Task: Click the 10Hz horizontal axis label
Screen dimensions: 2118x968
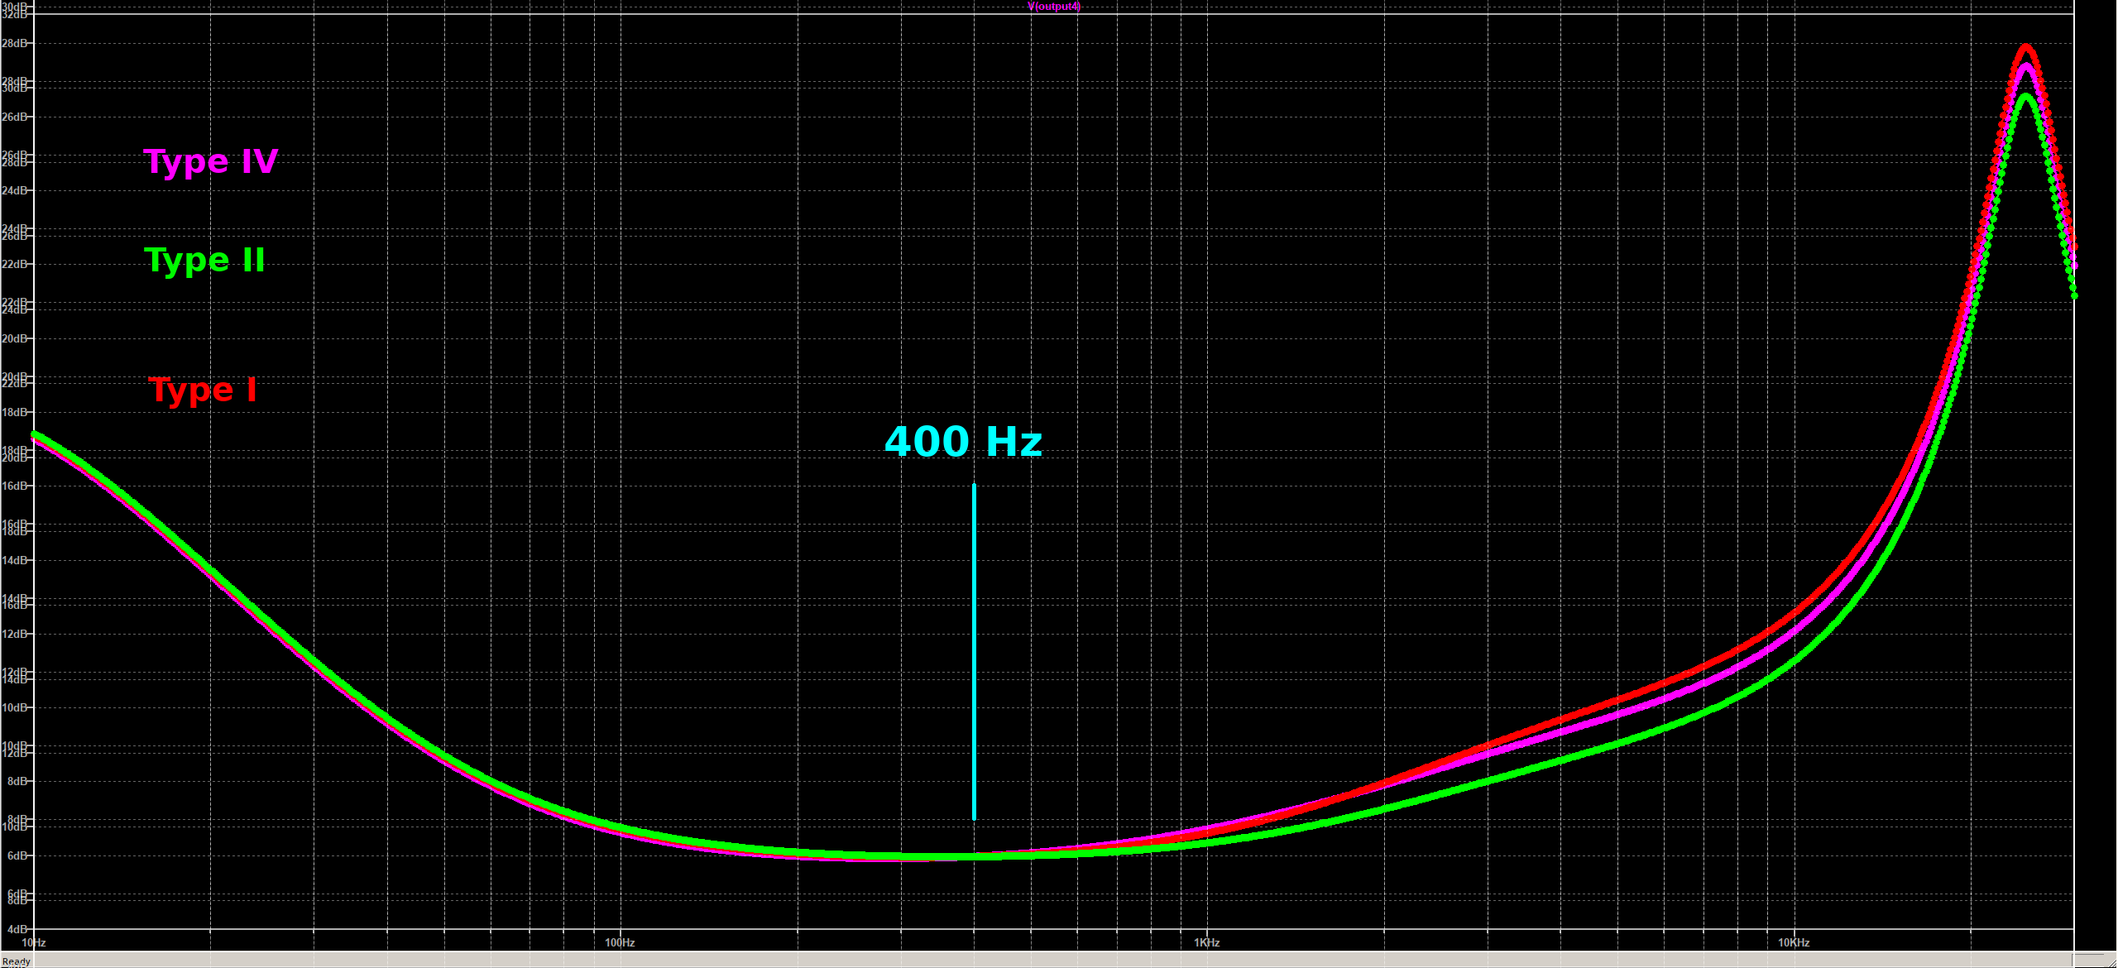Action: click(34, 942)
